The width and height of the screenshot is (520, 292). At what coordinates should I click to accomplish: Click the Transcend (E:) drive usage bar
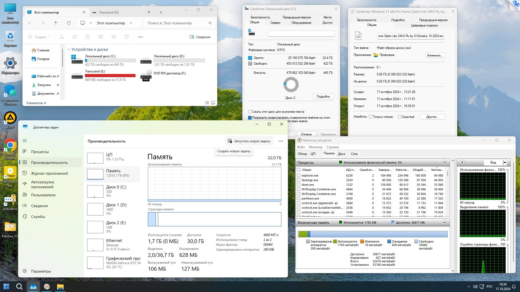pos(110,76)
